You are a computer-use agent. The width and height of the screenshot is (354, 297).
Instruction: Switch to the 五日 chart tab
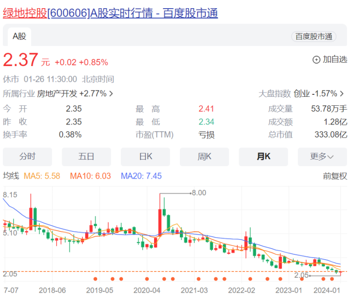click(86, 157)
